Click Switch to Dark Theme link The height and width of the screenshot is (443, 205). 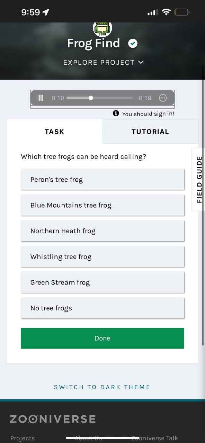pos(102,387)
